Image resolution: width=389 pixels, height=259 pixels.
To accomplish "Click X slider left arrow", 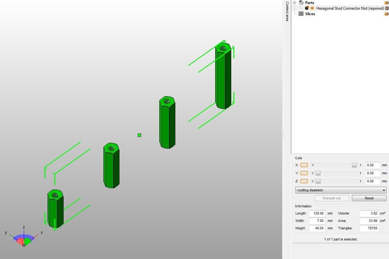I will coord(313,165).
